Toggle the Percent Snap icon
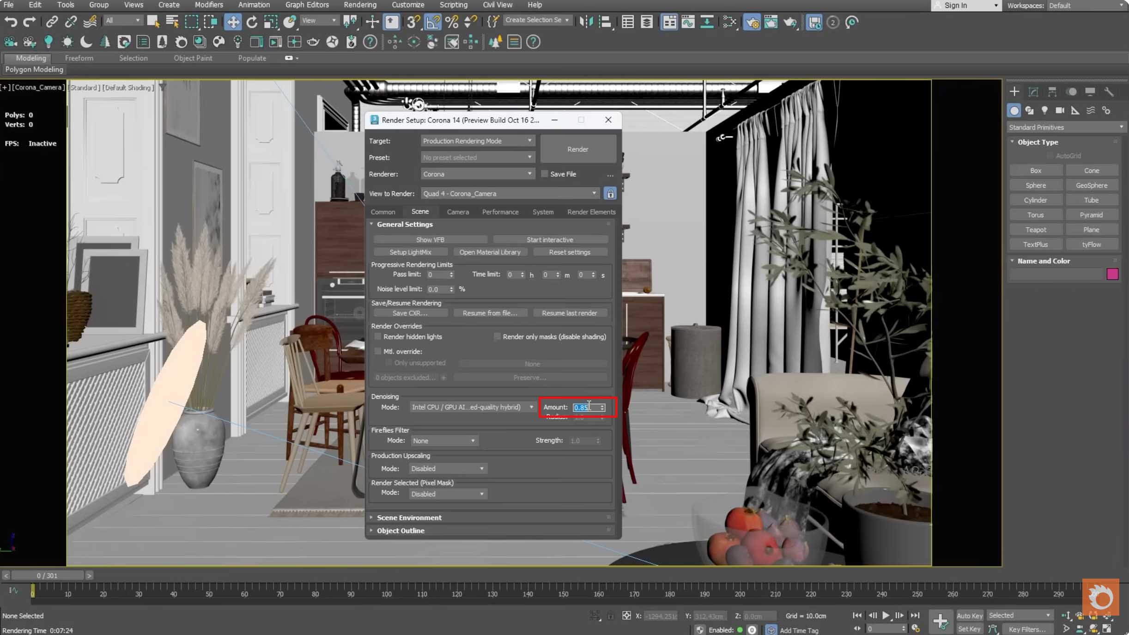1129x635 pixels. pyautogui.click(x=452, y=22)
